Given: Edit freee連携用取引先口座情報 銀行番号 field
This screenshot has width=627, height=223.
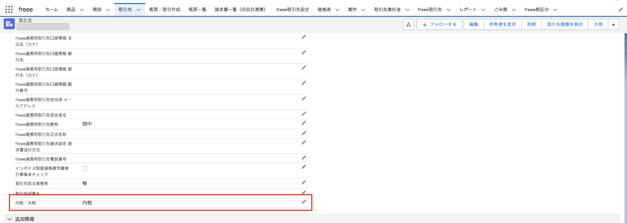Looking at the screenshot, I should point(304,83).
